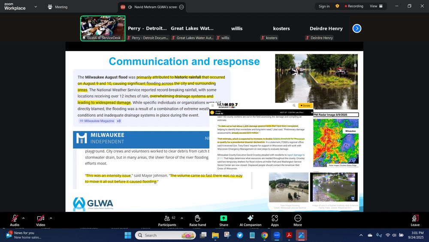Screen dimensions: 429x242
Task: Click the volume icon in system tray
Action: point(394,235)
